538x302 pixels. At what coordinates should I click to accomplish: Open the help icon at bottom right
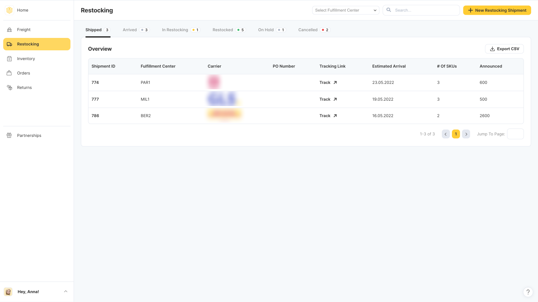(528, 292)
